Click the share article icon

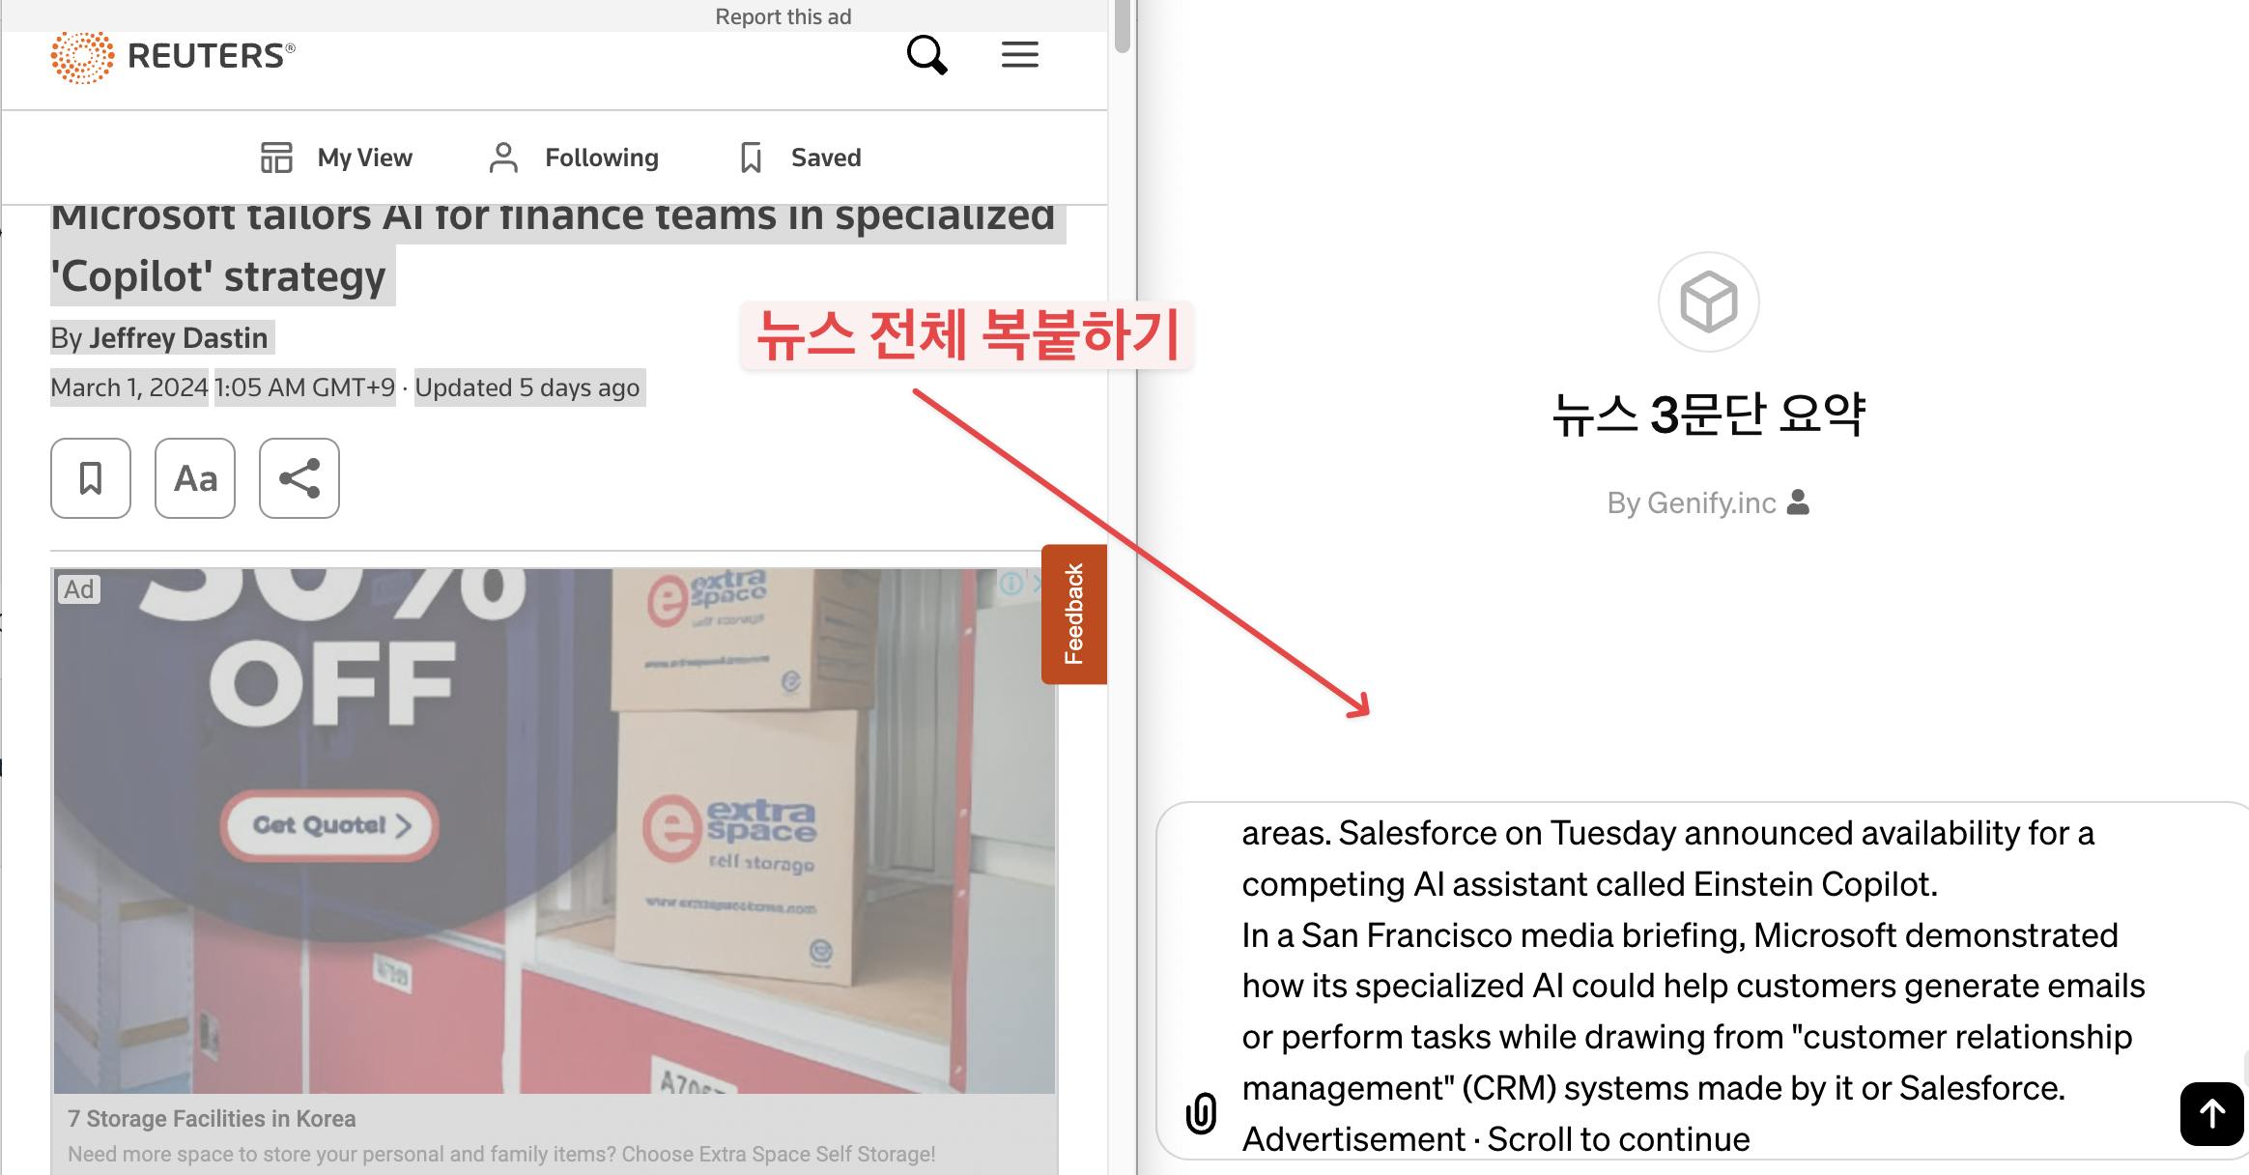299,478
